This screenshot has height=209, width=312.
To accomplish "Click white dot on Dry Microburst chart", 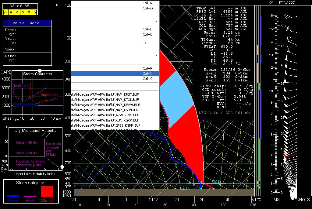I will (62, 167).
